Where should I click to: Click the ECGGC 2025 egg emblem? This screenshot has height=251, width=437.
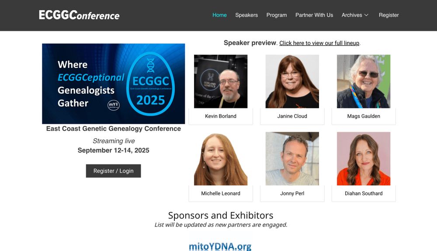click(150, 84)
